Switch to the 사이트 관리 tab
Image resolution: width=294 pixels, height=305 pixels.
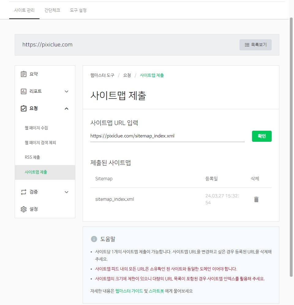coord(24,10)
